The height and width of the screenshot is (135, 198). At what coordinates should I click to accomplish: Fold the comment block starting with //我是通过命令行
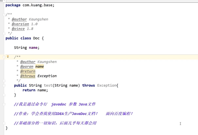4,104
